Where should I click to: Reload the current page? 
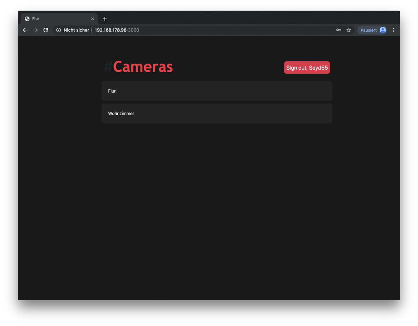(x=46, y=30)
